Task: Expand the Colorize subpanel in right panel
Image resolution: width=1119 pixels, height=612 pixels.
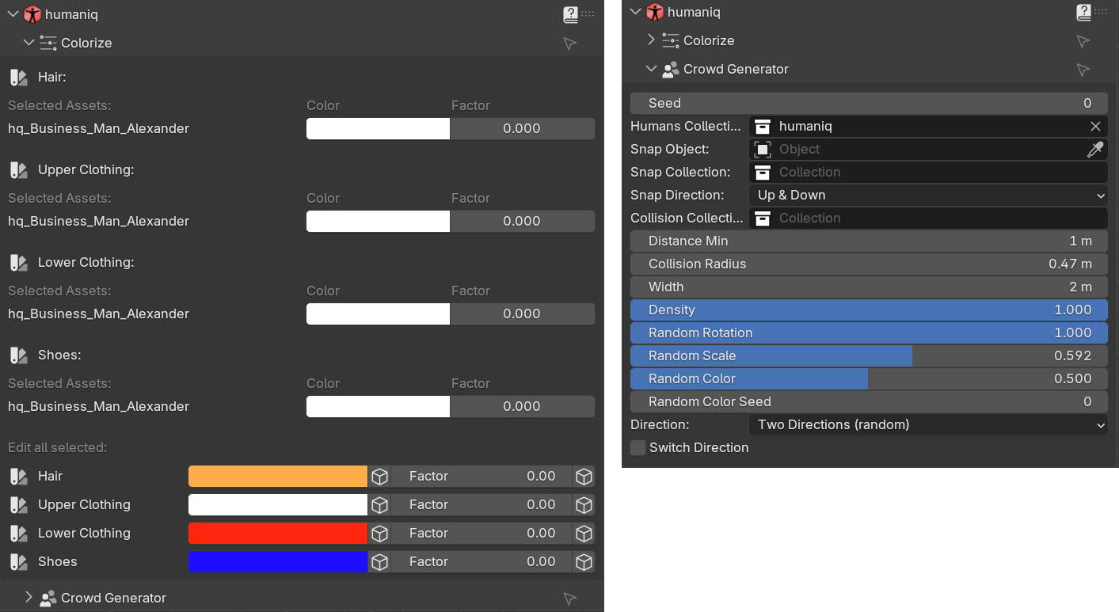Action: click(x=651, y=40)
